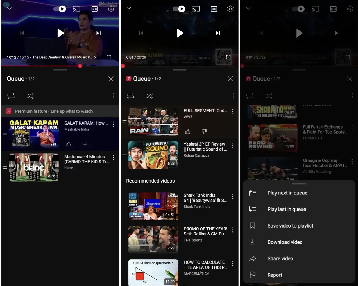Screen dimensions: 358x286
Task: Dislike the WWE FULL SEGMENT video
Action: pyautogui.click(x=204, y=132)
